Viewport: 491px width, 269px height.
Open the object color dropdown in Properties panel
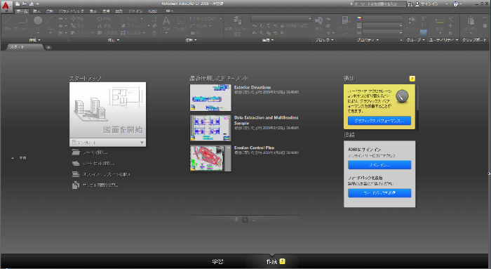click(x=382, y=19)
